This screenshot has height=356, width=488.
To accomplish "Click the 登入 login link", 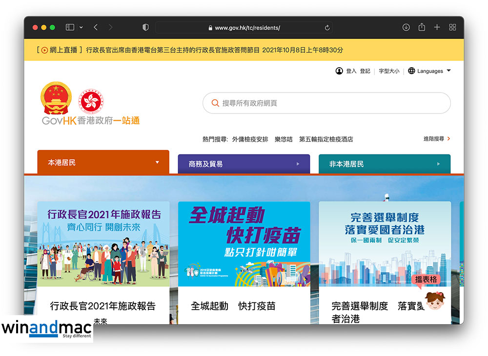I will click(x=351, y=71).
